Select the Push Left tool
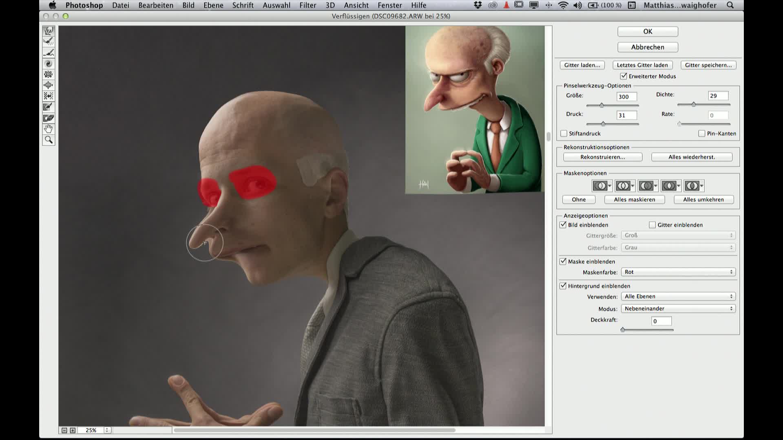Screen dimensions: 783x440 tap(49, 96)
